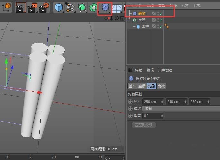220x160 pixels.
Task: Click frame 70 on the timeline ruler
Action: tap(54, 157)
